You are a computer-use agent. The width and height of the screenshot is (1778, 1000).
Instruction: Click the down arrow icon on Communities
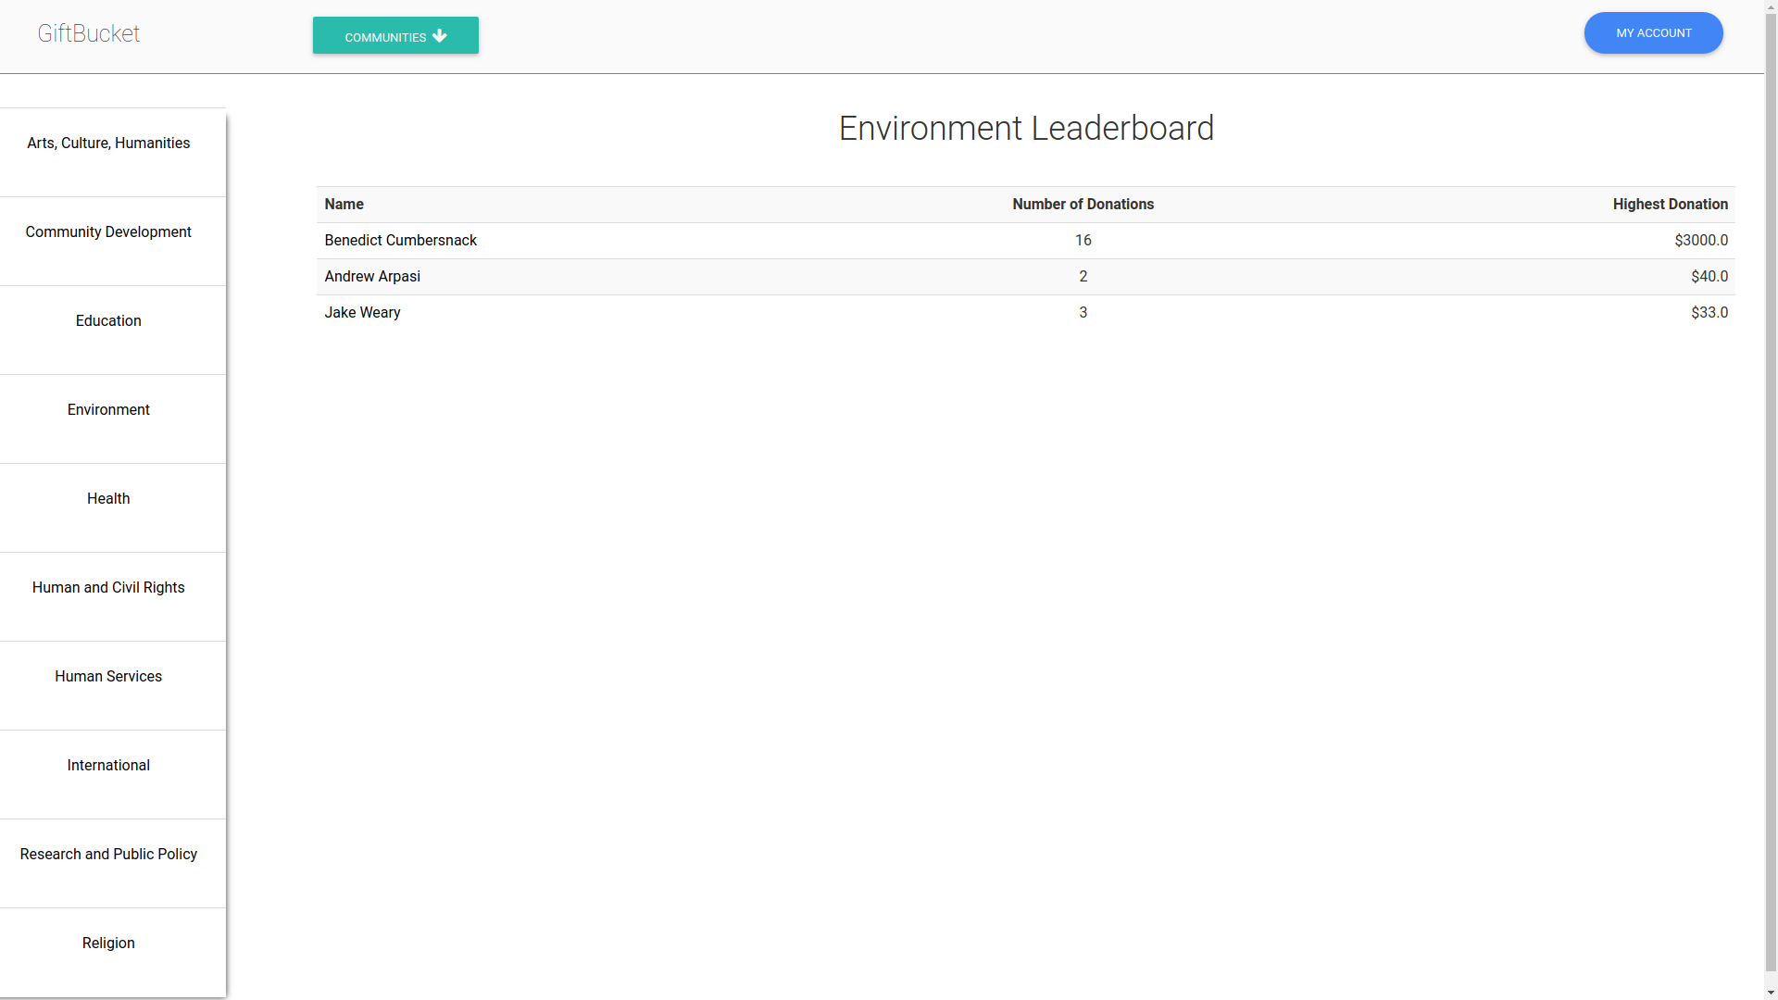(440, 36)
